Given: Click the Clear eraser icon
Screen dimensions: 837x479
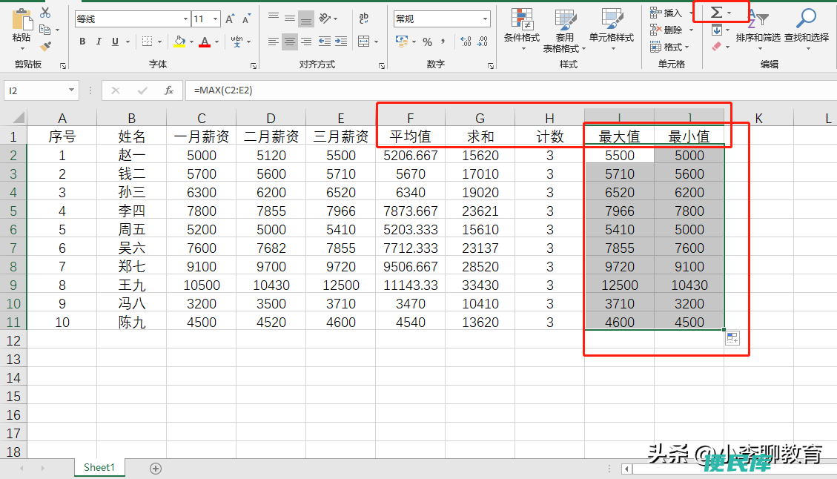Looking at the screenshot, I should point(717,47).
